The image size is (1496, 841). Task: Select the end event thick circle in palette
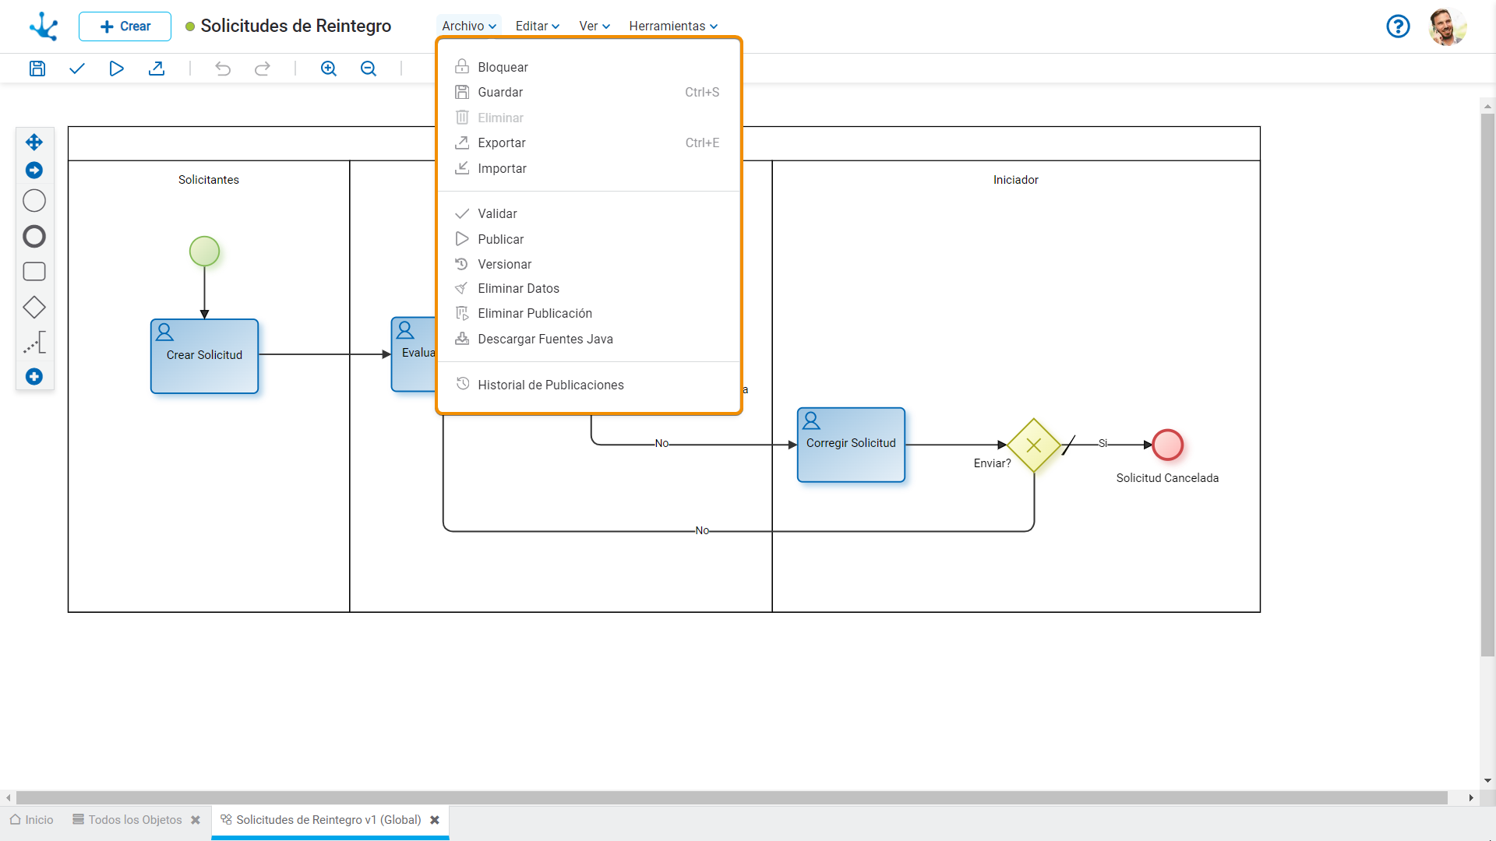(x=34, y=236)
